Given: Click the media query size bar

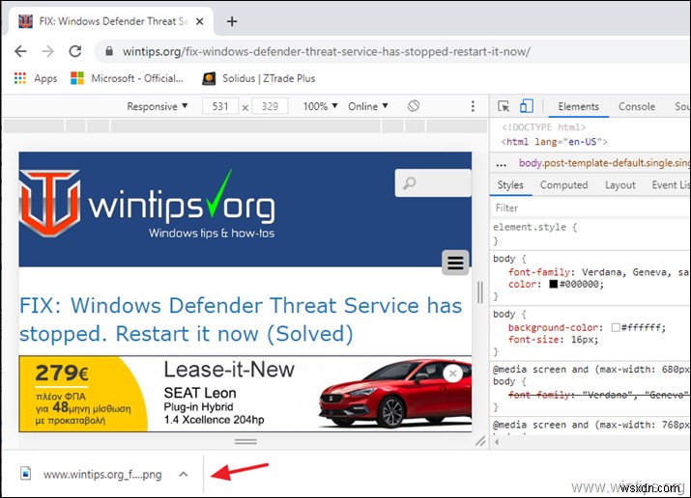Looking at the screenshot, I should pyautogui.click(x=245, y=126).
